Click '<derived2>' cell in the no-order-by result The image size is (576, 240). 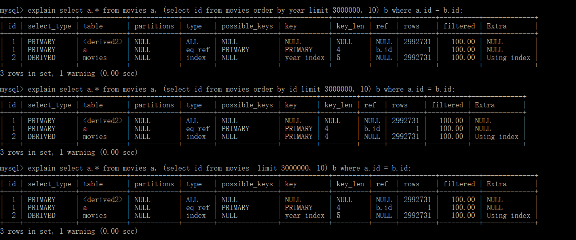click(103, 200)
